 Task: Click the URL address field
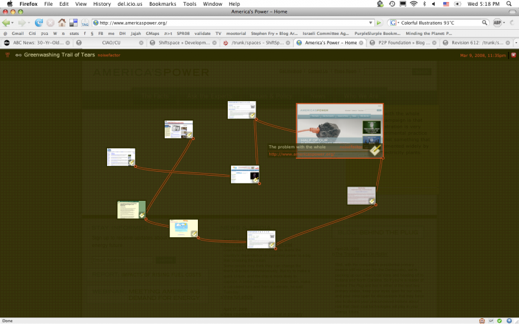234,23
